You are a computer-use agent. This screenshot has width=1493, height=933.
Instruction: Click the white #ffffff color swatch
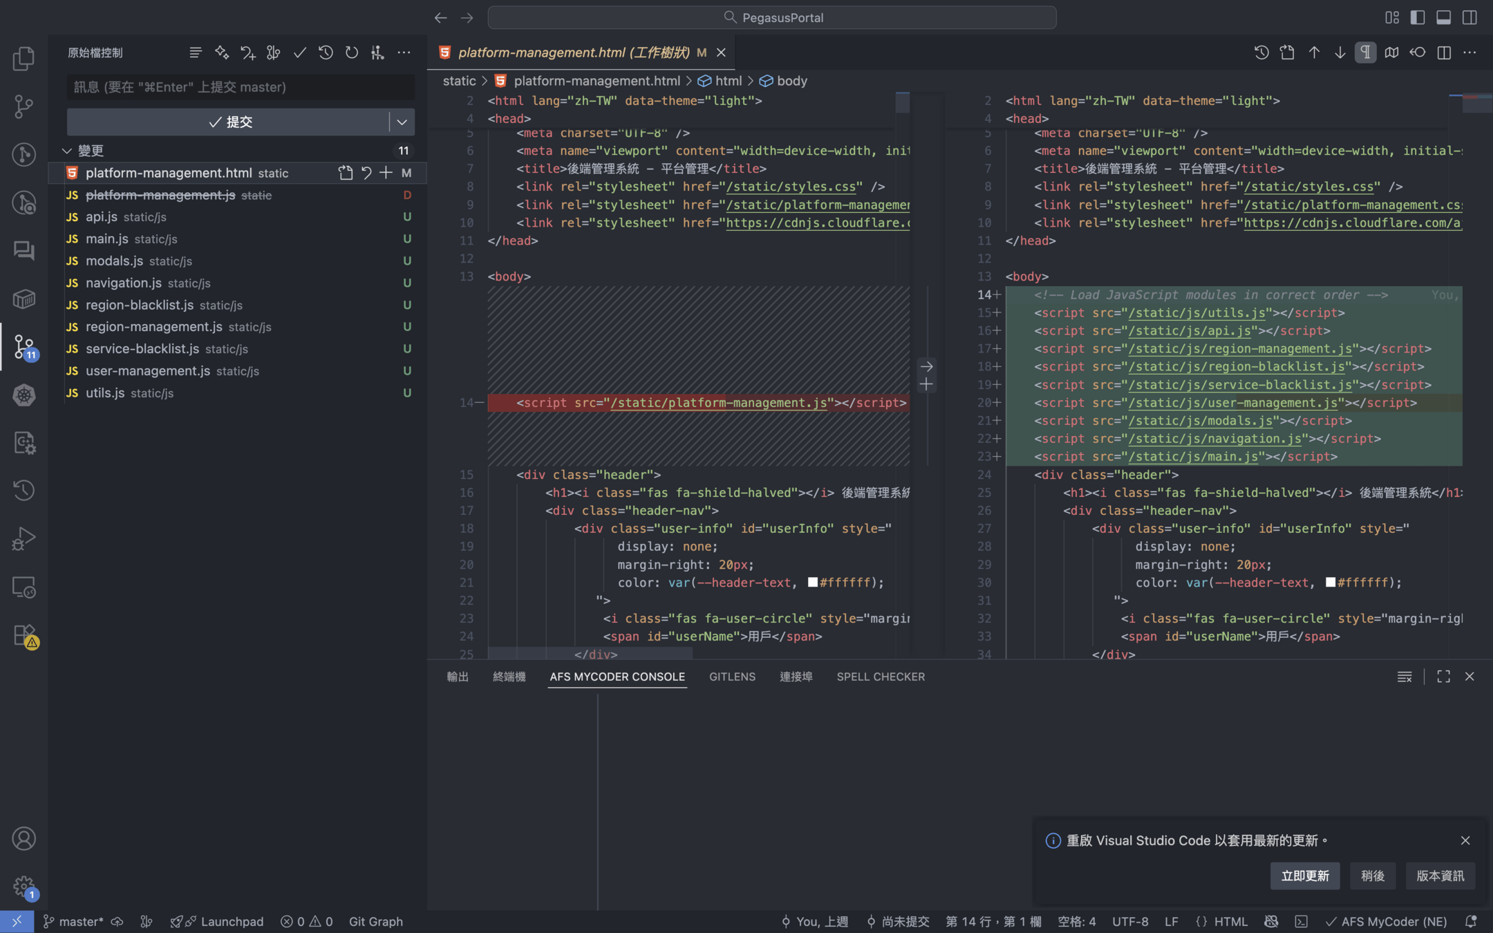pyautogui.click(x=813, y=583)
